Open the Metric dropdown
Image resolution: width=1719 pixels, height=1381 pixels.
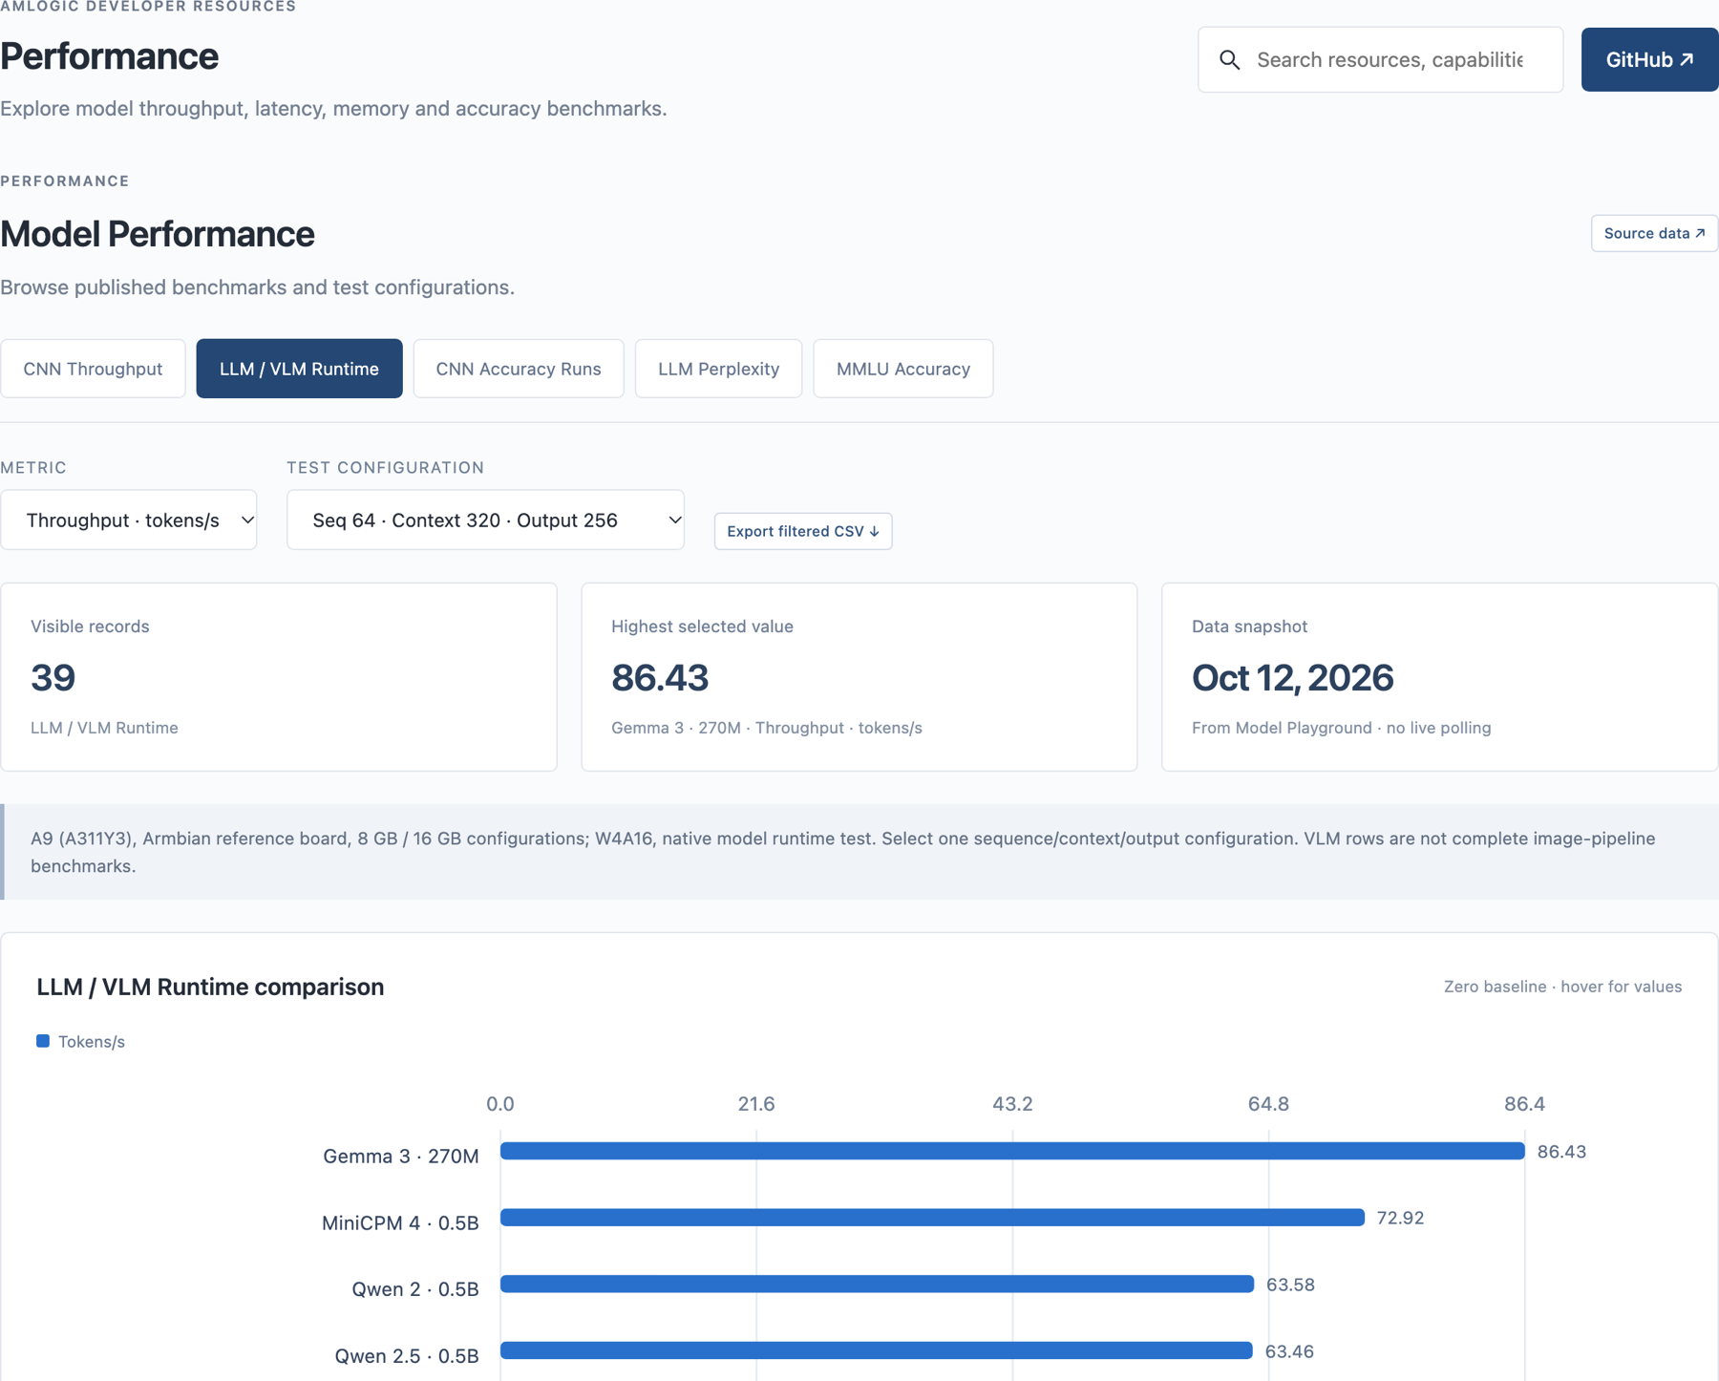pyautogui.click(x=129, y=520)
